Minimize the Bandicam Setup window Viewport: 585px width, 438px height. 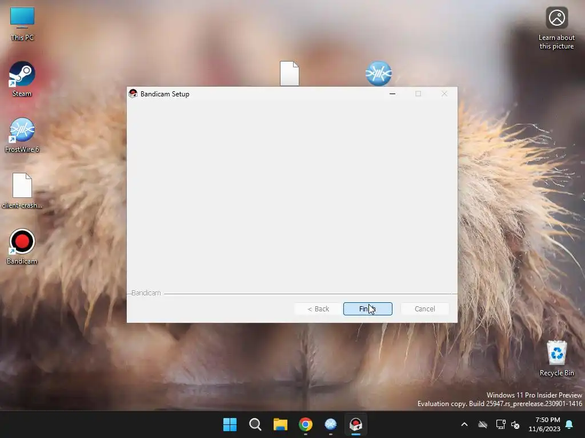[392, 94]
